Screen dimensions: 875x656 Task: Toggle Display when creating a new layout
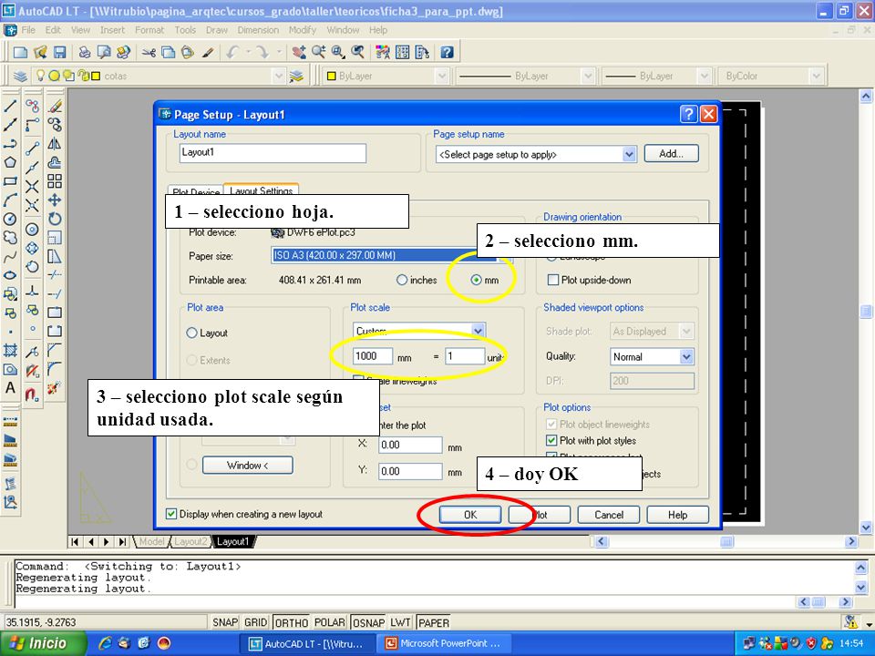coord(171,514)
